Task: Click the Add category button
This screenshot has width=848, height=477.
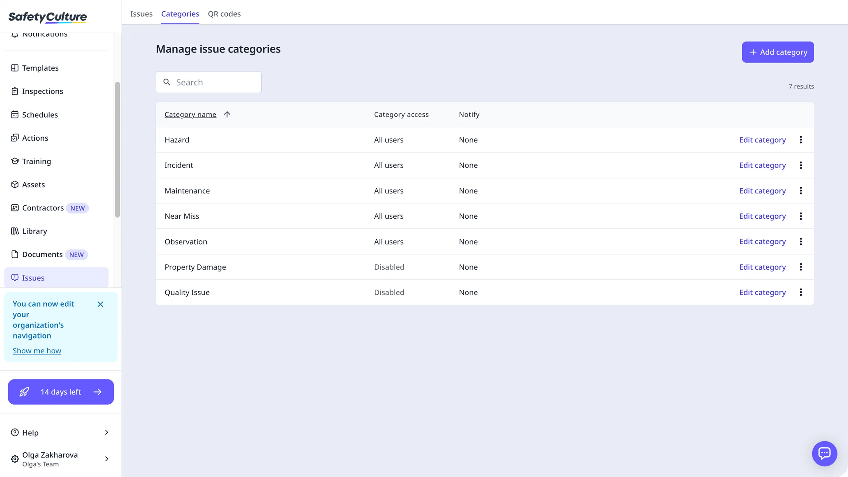Action: 777,52
